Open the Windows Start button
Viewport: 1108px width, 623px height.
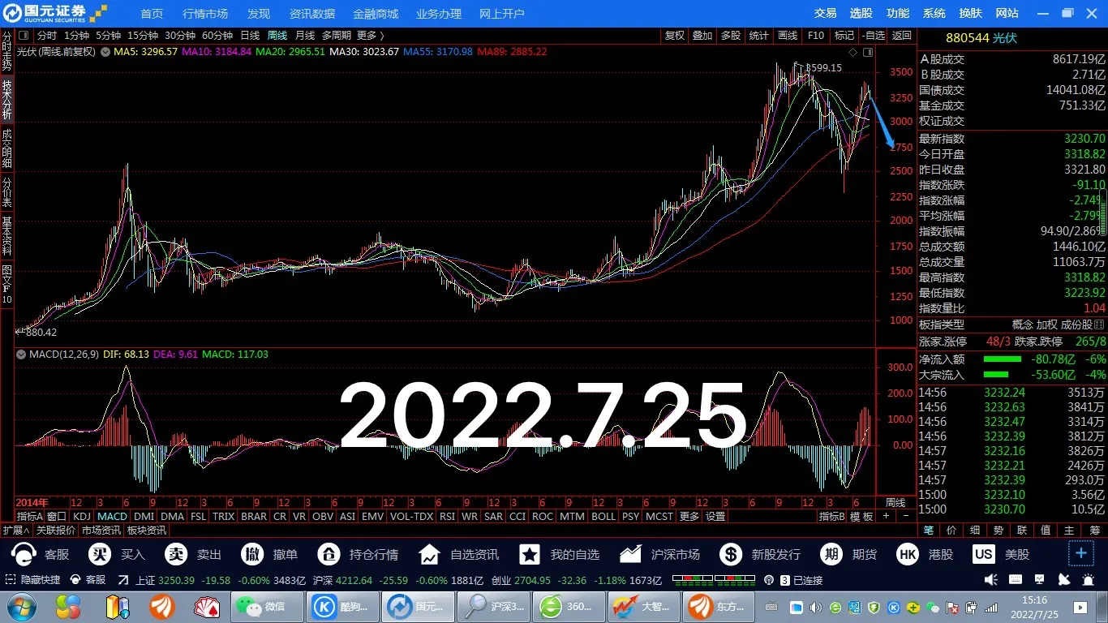(20, 607)
